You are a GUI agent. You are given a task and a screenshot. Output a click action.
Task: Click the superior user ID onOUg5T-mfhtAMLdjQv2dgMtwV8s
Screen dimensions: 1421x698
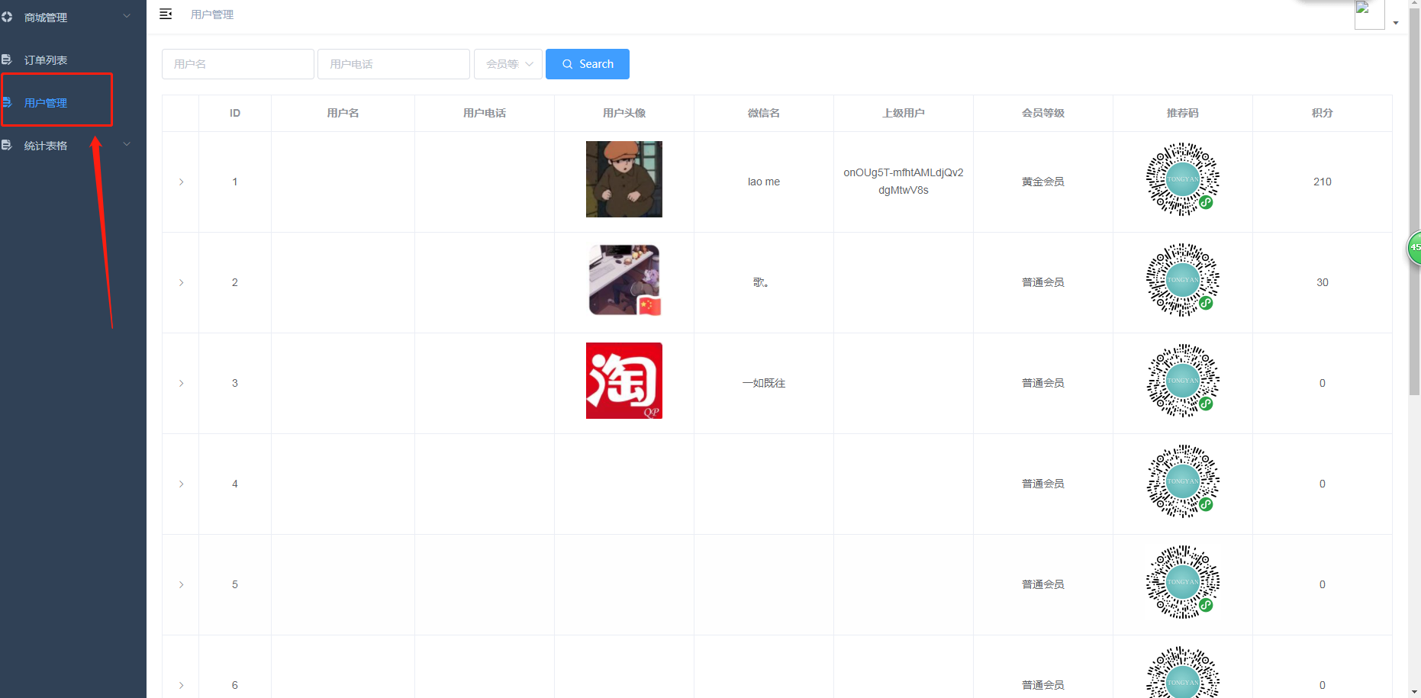click(904, 182)
